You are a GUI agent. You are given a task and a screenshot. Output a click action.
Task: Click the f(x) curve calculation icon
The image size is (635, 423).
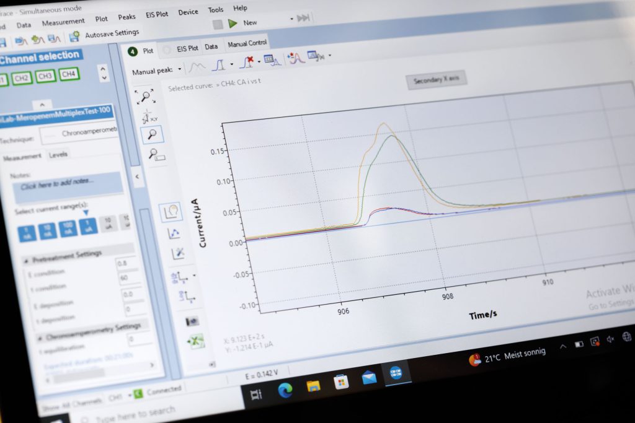pyautogui.click(x=316, y=56)
